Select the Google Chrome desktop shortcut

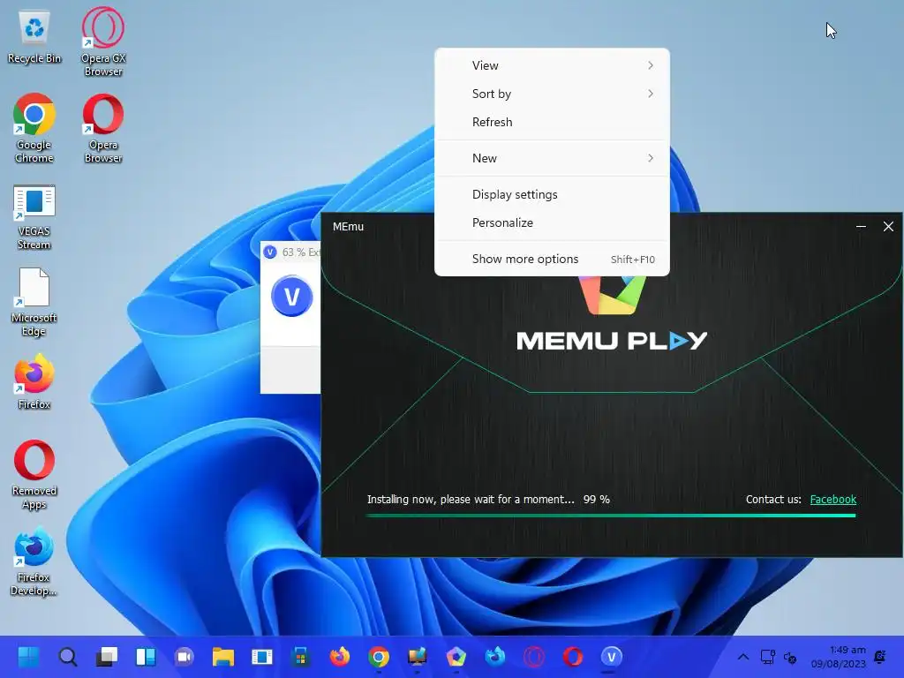pos(34,128)
